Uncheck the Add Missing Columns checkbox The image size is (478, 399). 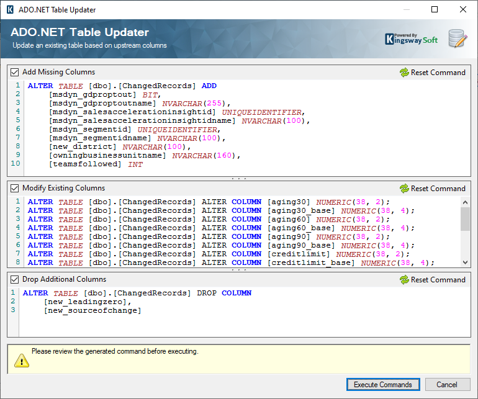point(14,72)
